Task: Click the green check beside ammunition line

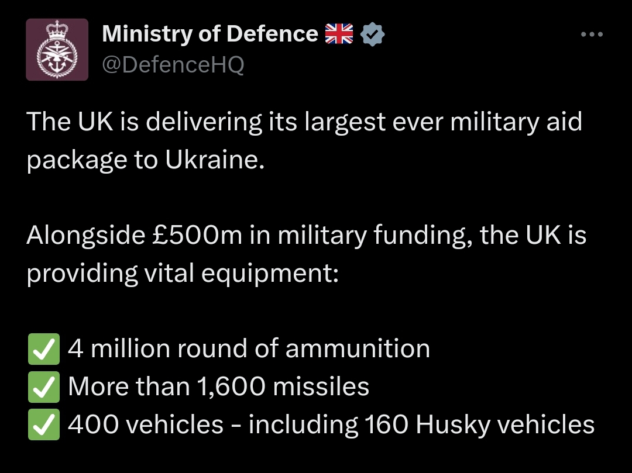Action: point(44,349)
